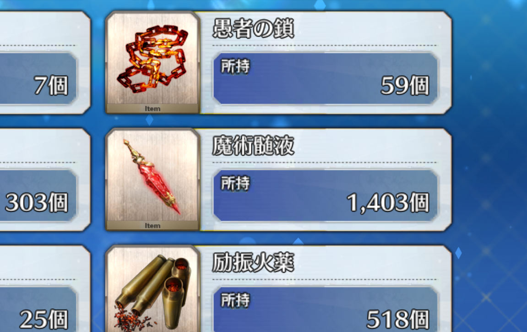Image resolution: width=527 pixels, height=332 pixels.
Task: Click 所持 label in 魔術髄液 card
Action: [x=235, y=183]
